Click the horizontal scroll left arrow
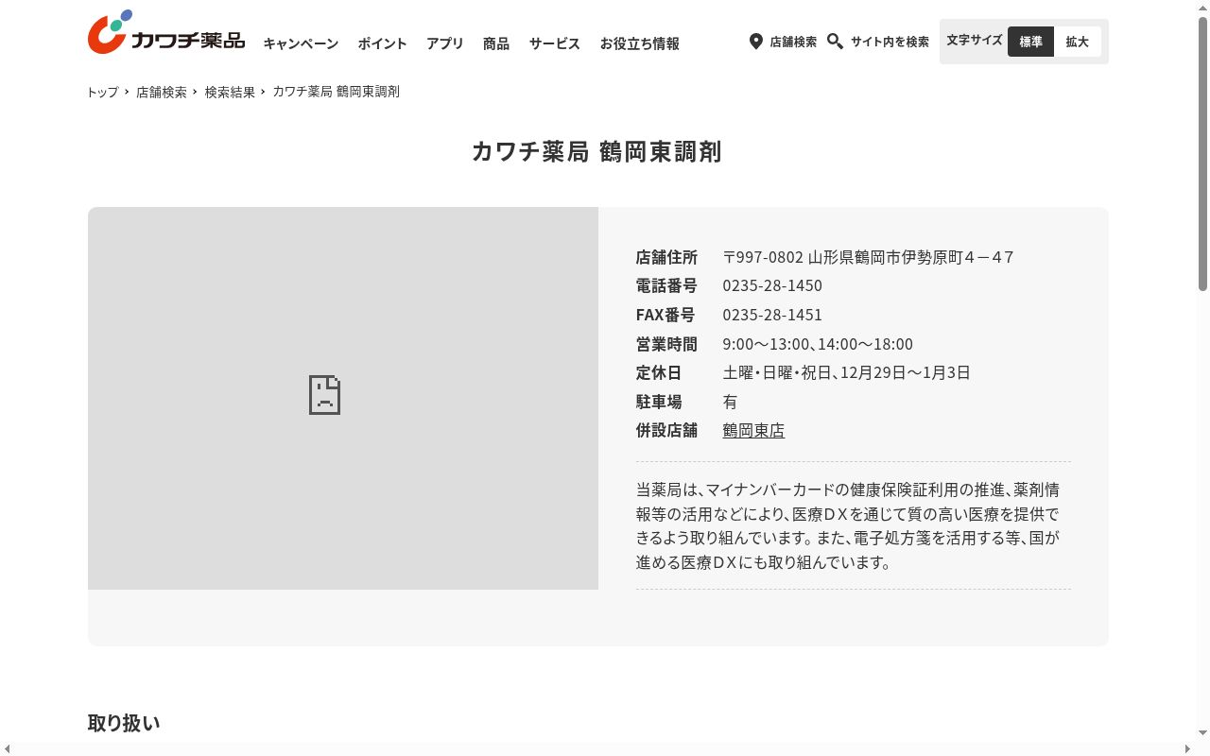Screen dimensions: 1210x756 (x=8, y=748)
